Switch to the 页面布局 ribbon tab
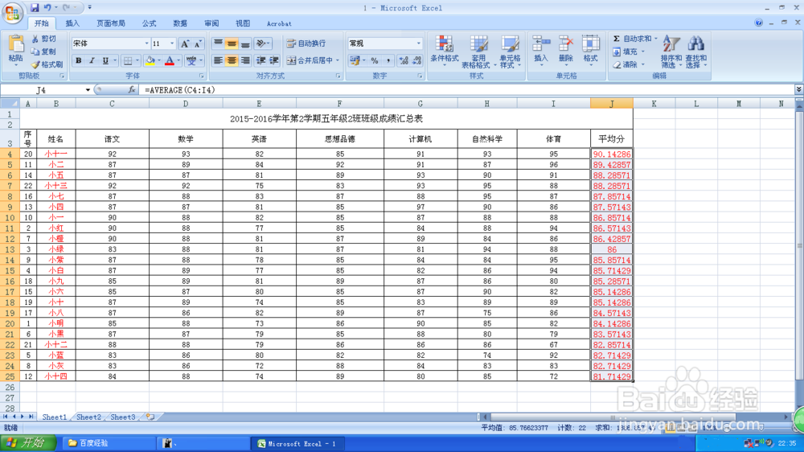Viewport: 804px width, 452px height. pyautogui.click(x=111, y=23)
